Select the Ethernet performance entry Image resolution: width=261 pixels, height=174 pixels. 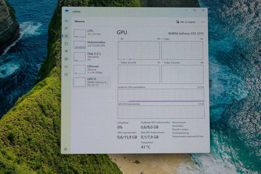(x=92, y=69)
